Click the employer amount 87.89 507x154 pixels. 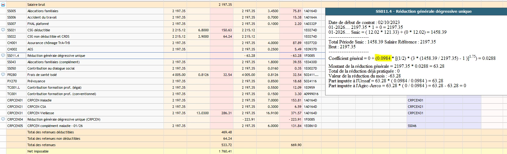point(297,43)
